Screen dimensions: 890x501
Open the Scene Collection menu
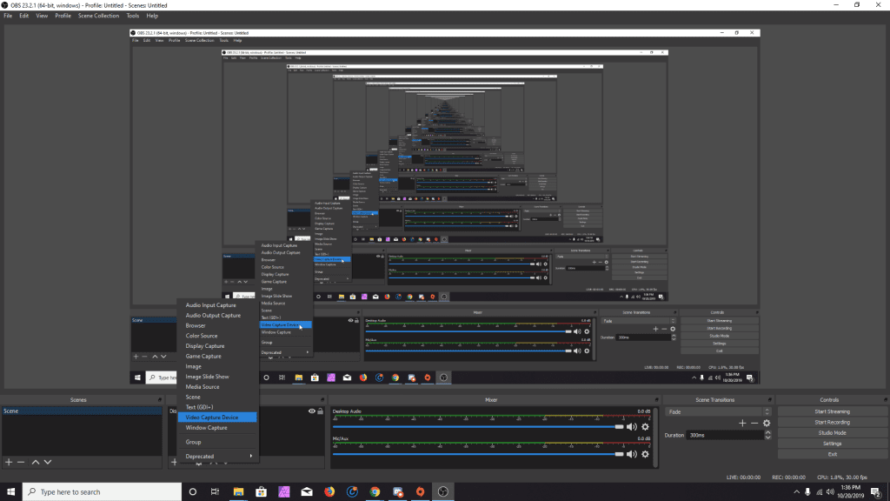click(x=98, y=16)
